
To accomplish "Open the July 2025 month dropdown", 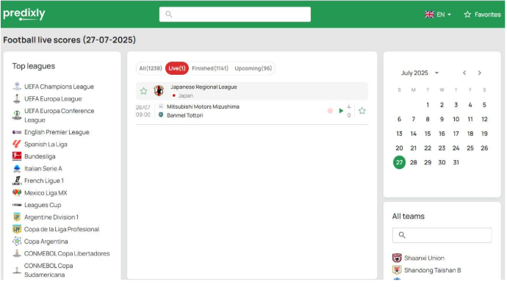I will (x=420, y=73).
